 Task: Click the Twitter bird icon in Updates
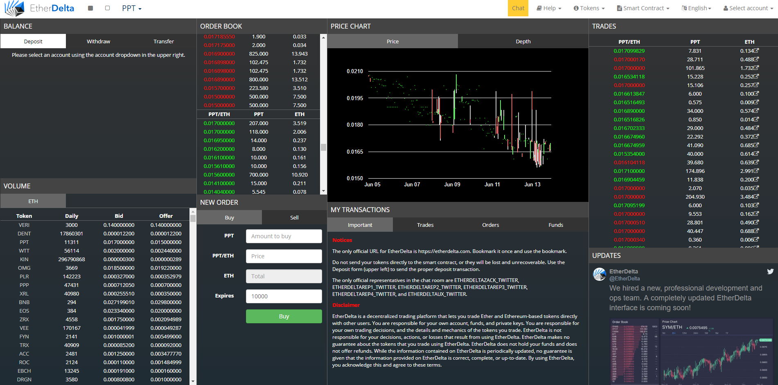(770, 271)
